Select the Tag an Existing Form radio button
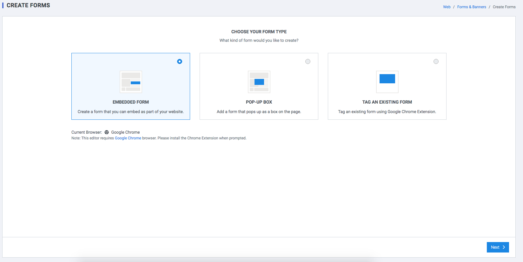The image size is (523, 262). pyautogui.click(x=436, y=61)
